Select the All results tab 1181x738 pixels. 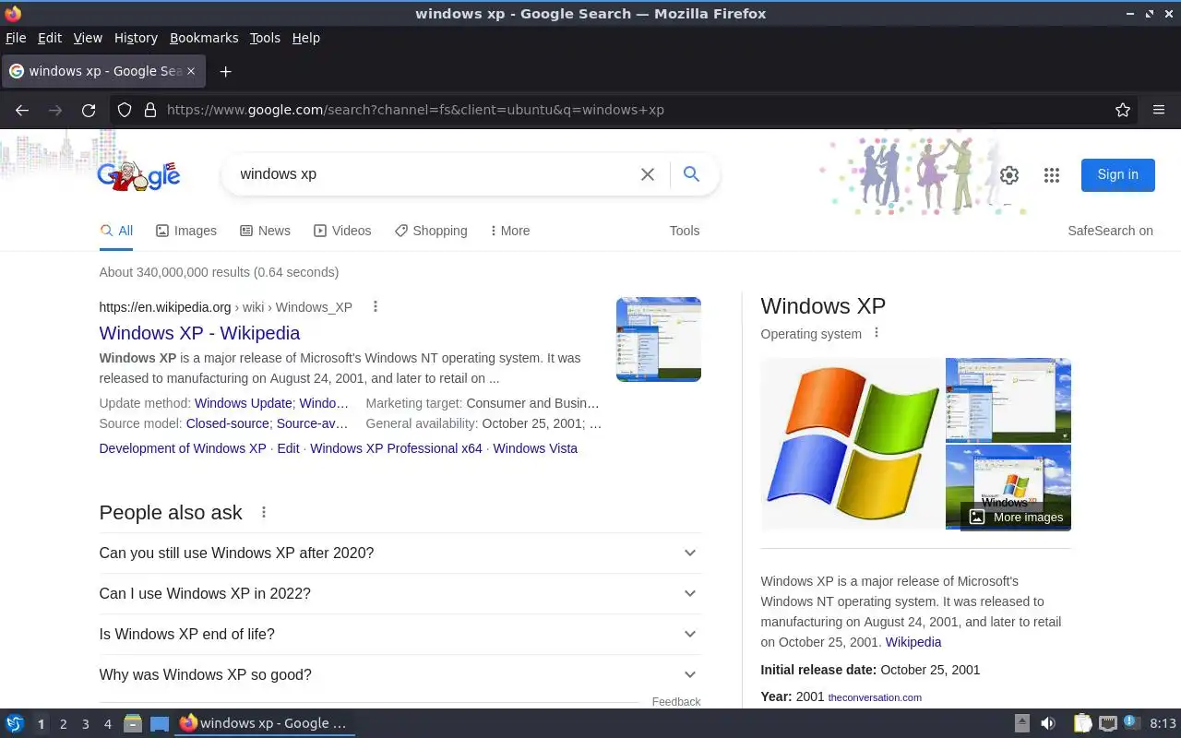[116, 231]
